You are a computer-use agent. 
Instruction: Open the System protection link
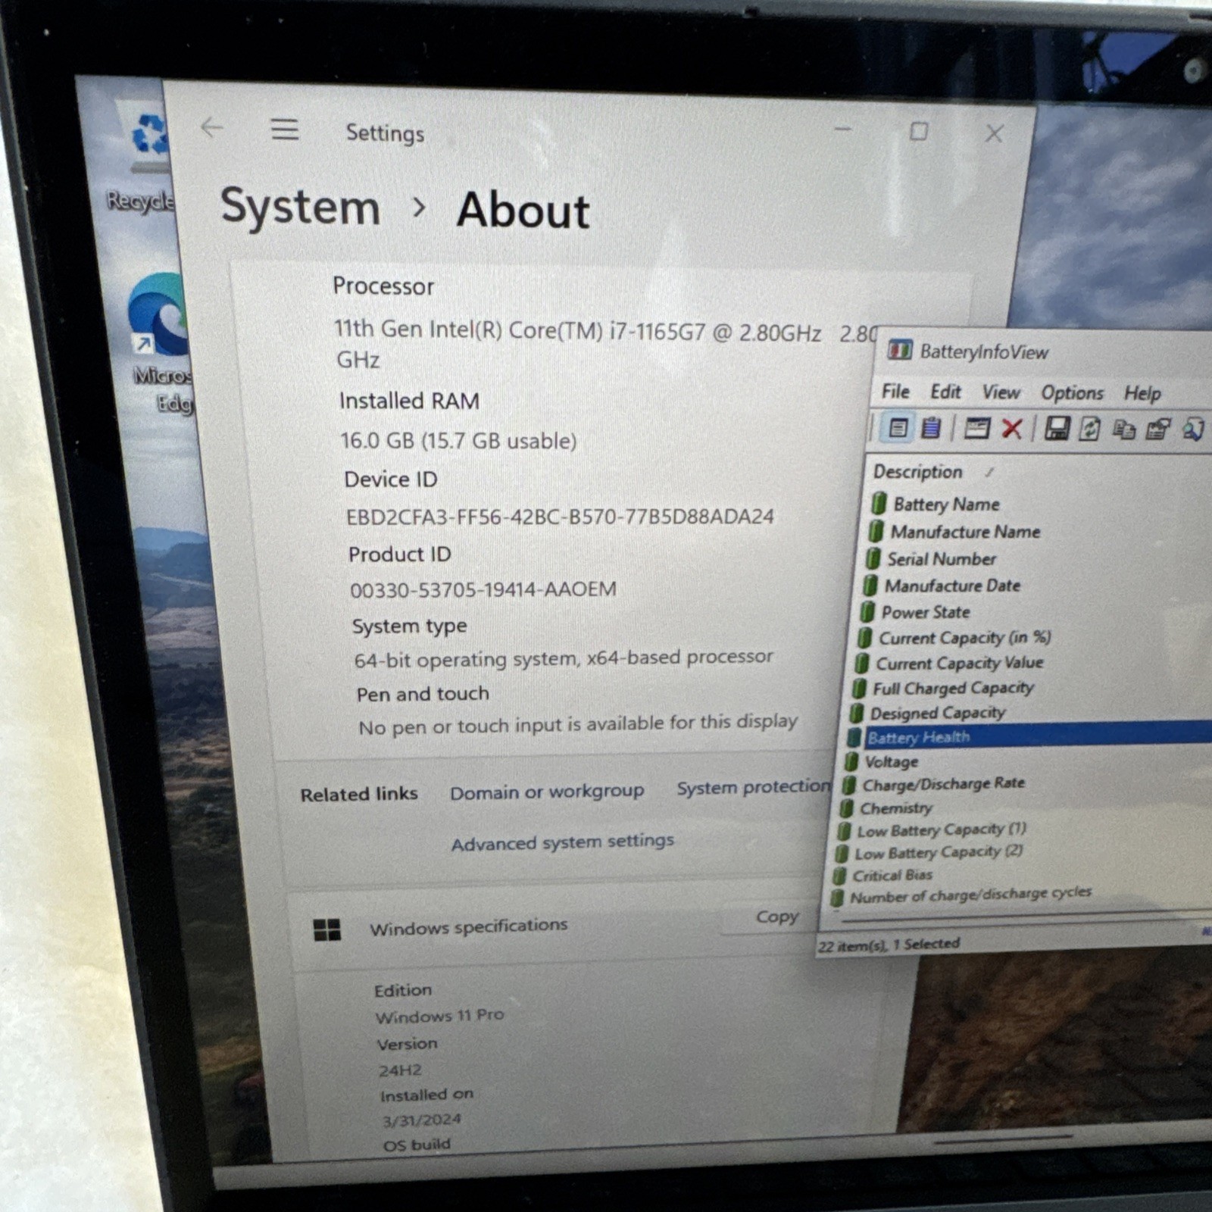[x=754, y=787]
